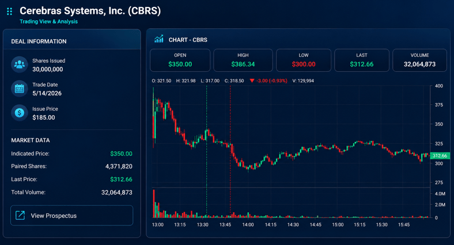Click the C: 318.50 candle readout
Viewport: 454px width, 245px height.
click(x=234, y=81)
